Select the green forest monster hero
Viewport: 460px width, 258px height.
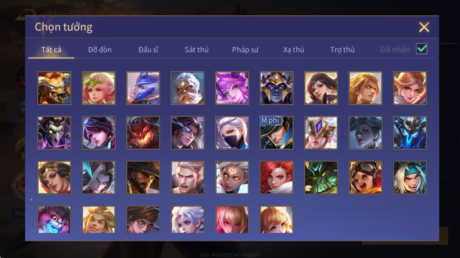pos(321,178)
